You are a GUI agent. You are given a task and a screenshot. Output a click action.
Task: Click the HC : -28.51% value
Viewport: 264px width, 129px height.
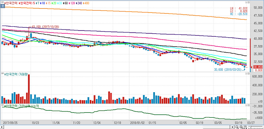point(239,14)
